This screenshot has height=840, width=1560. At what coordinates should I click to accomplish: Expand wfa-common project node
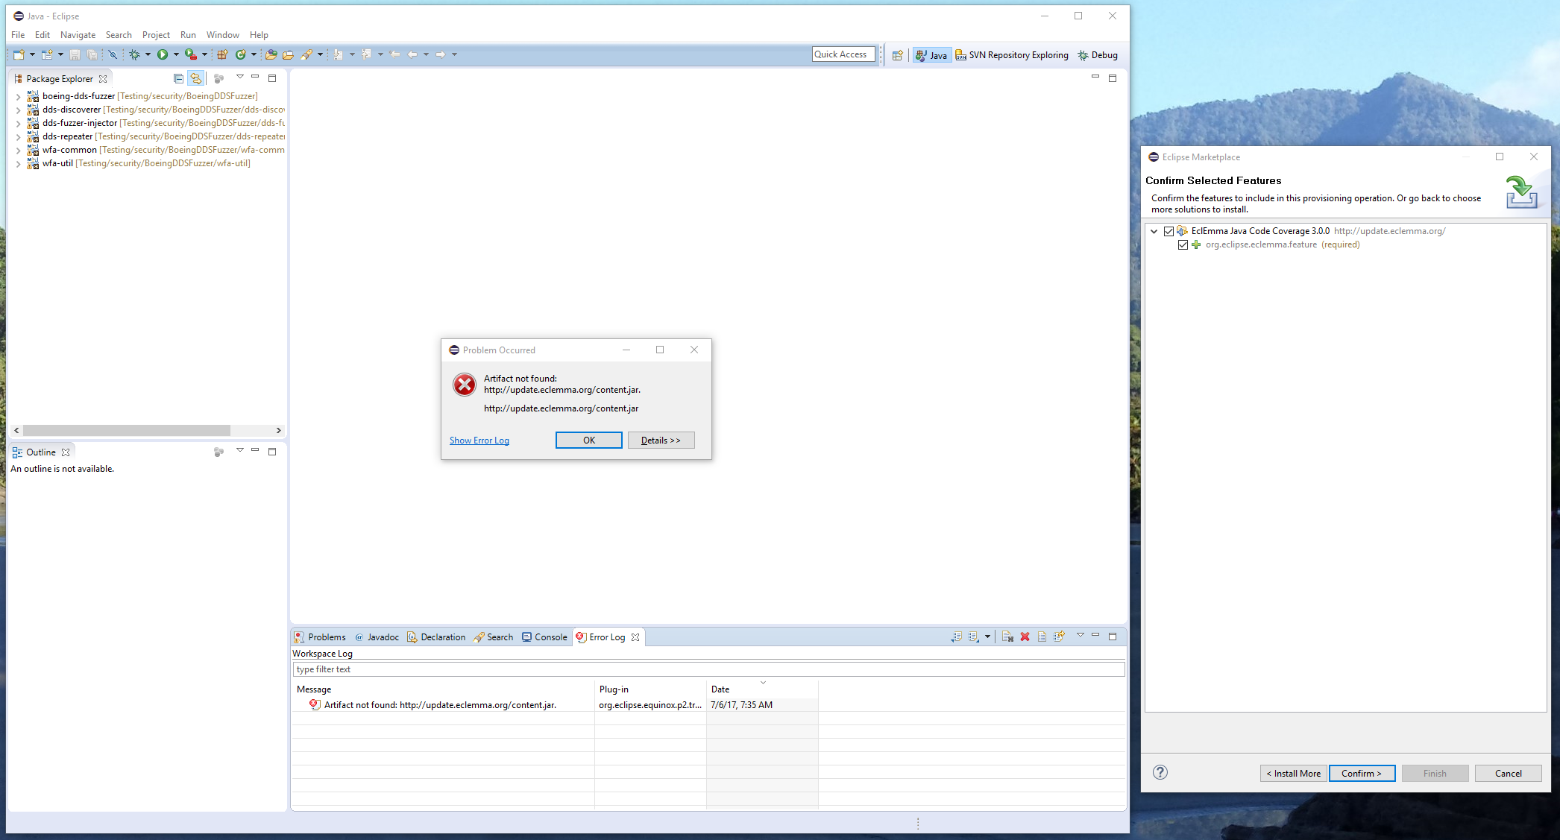18,150
